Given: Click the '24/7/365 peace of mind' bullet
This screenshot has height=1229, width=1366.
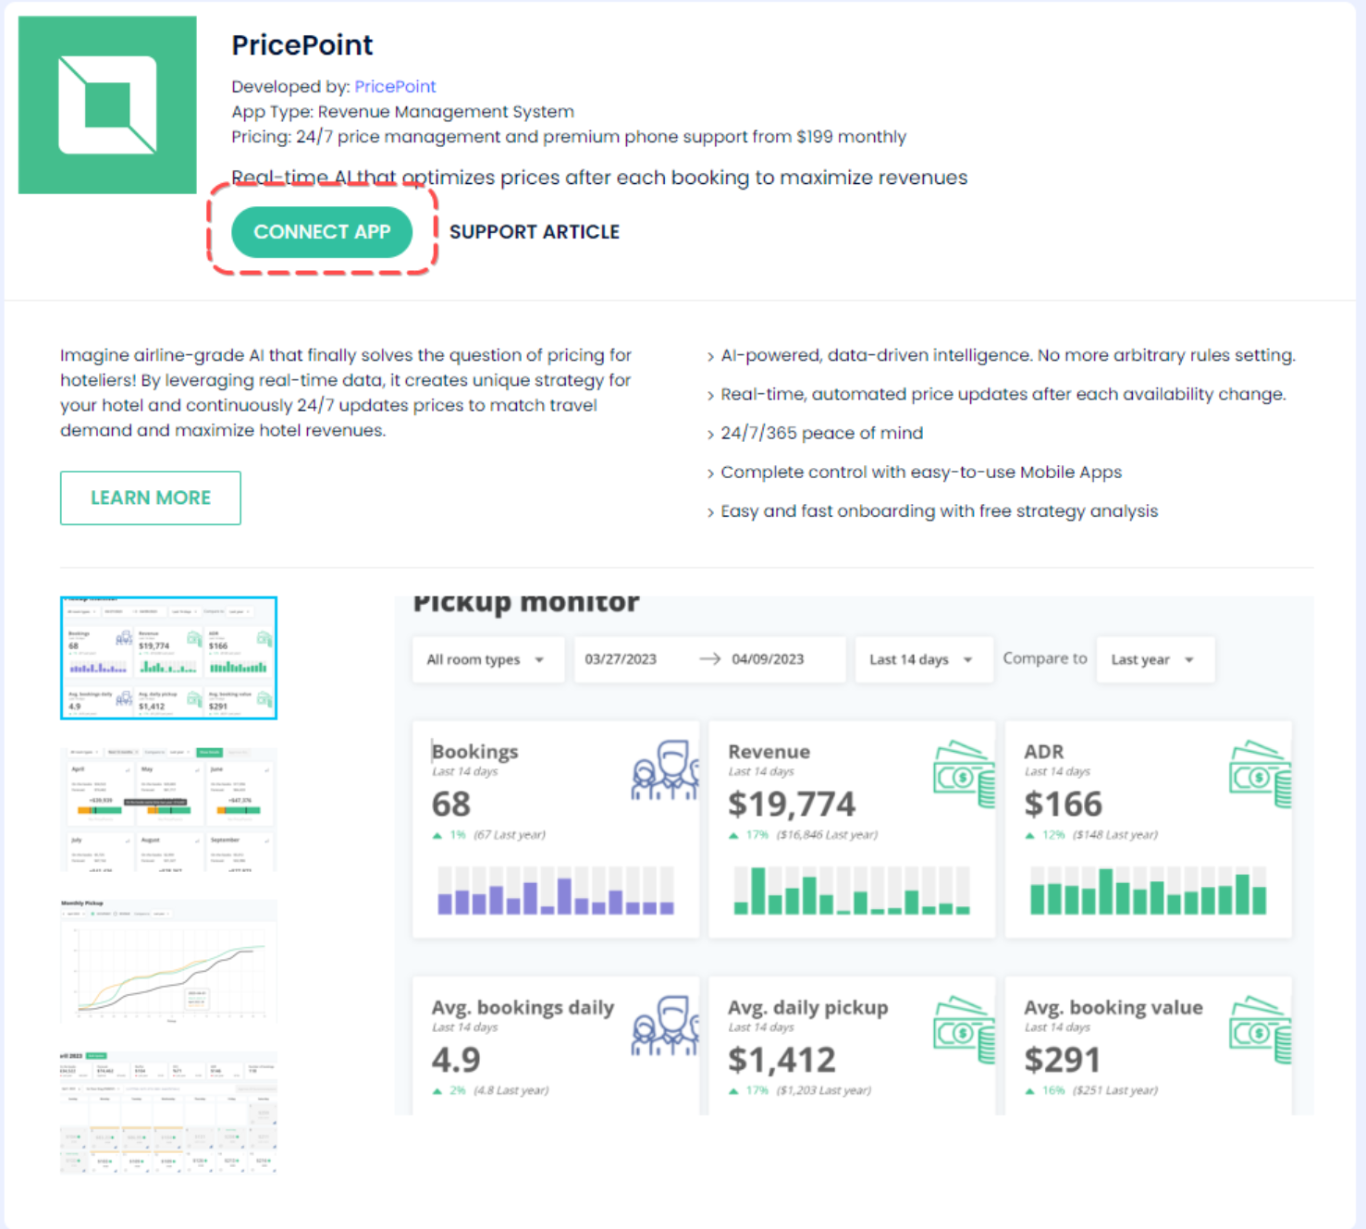Looking at the screenshot, I should tap(821, 433).
